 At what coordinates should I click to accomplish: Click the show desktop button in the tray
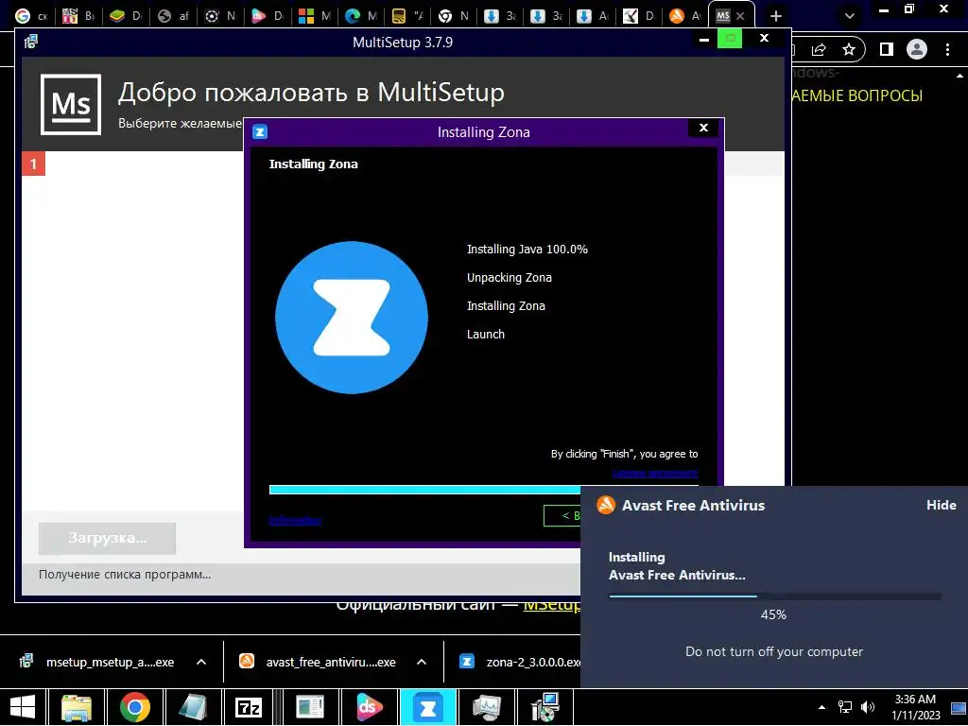(x=959, y=707)
